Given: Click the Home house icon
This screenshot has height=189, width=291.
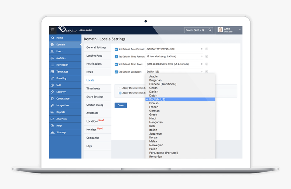Looking at the screenshot, I should 52,38.
